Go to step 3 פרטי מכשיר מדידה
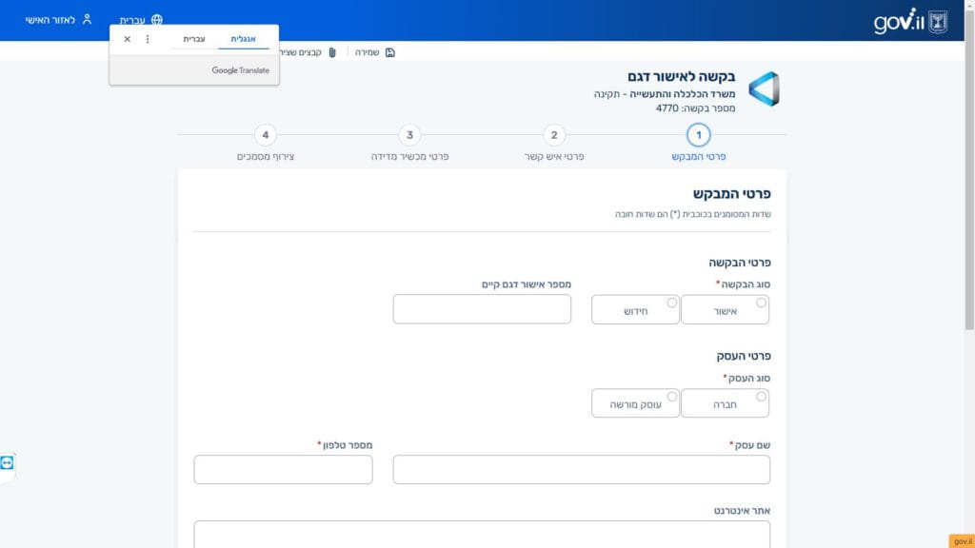The image size is (975, 548). point(409,135)
